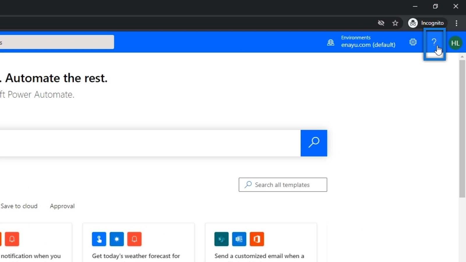Click the page vertical scrollbar thumb
Viewport: 466px width, 262px height.
[x=462, y=129]
